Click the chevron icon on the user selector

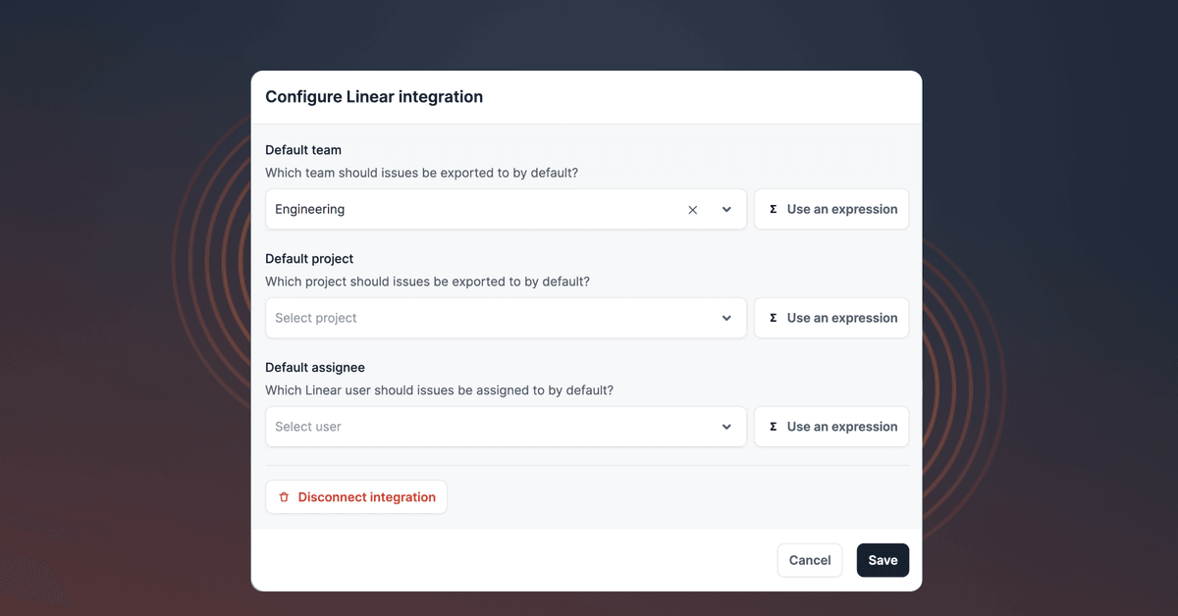coord(726,427)
